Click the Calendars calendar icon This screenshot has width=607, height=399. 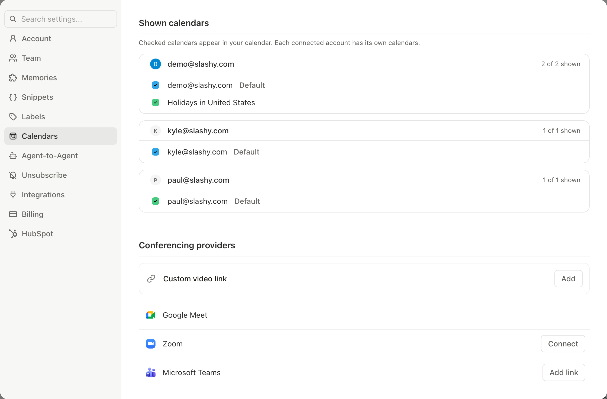point(13,136)
